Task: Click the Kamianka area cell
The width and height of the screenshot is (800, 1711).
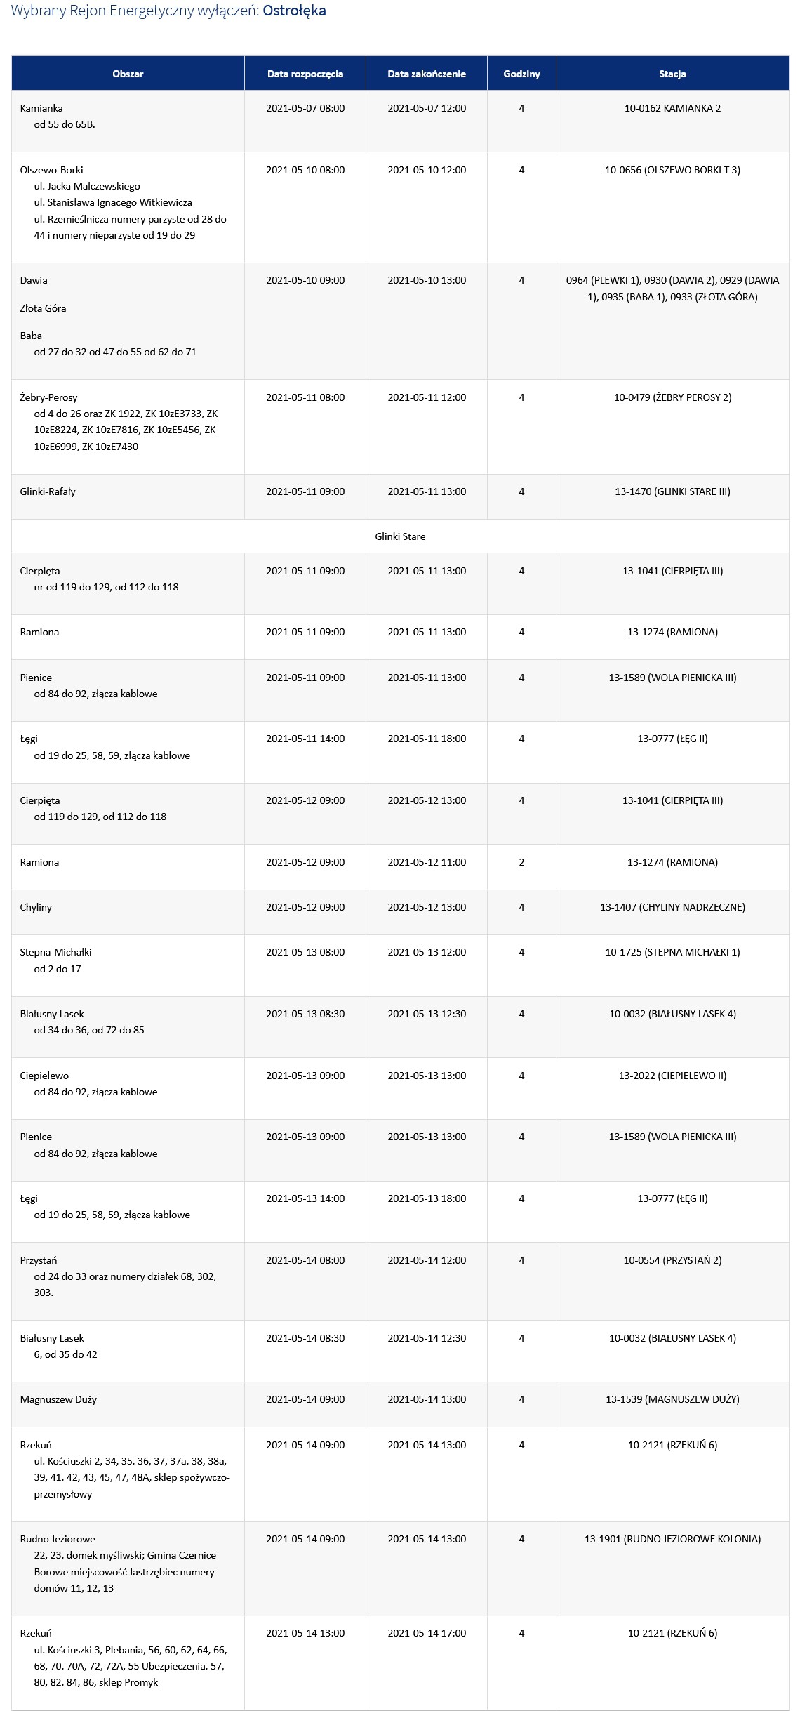Action: pyautogui.click(x=128, y=121)
